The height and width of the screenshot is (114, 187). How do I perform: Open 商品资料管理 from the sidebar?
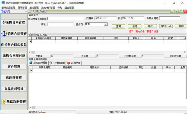tap(14, 89)
